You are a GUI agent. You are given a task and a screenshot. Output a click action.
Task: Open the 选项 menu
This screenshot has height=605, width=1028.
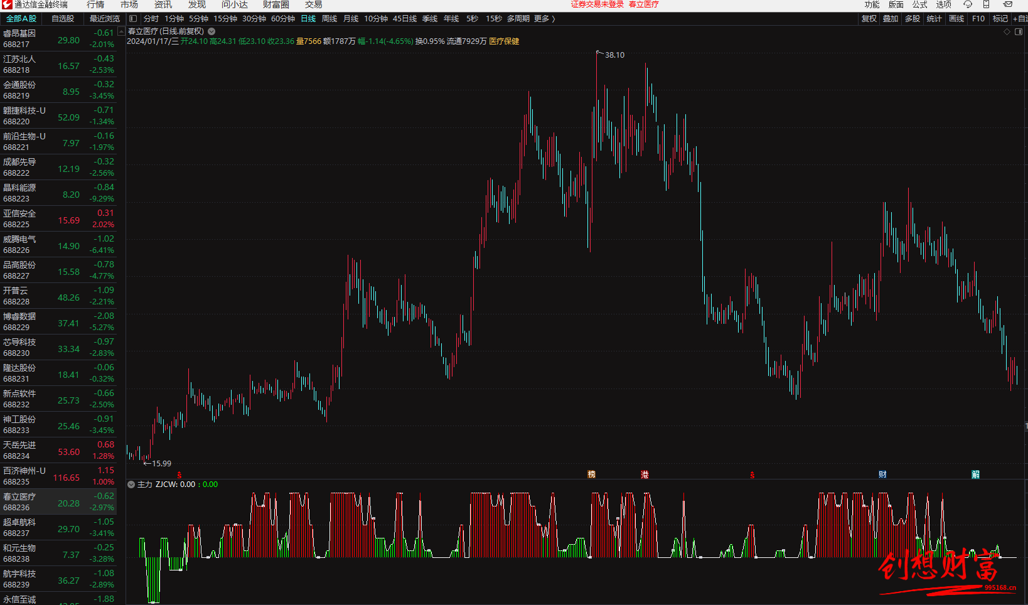(x=944, y=4)
